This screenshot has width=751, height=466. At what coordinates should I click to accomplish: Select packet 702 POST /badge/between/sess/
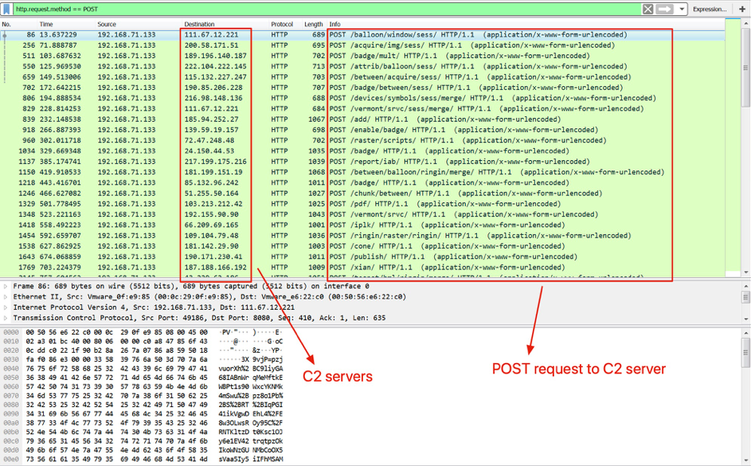362,87
